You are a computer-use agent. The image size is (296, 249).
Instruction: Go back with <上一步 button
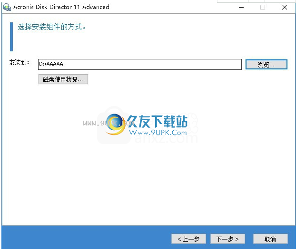188,239
